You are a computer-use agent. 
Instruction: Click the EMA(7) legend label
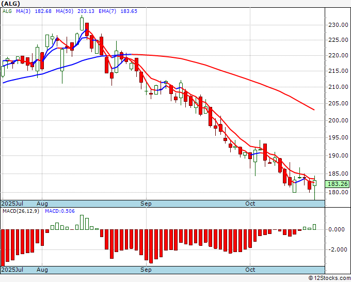pos(107,11)
